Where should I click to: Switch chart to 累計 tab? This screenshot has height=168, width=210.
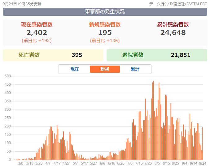135,69
